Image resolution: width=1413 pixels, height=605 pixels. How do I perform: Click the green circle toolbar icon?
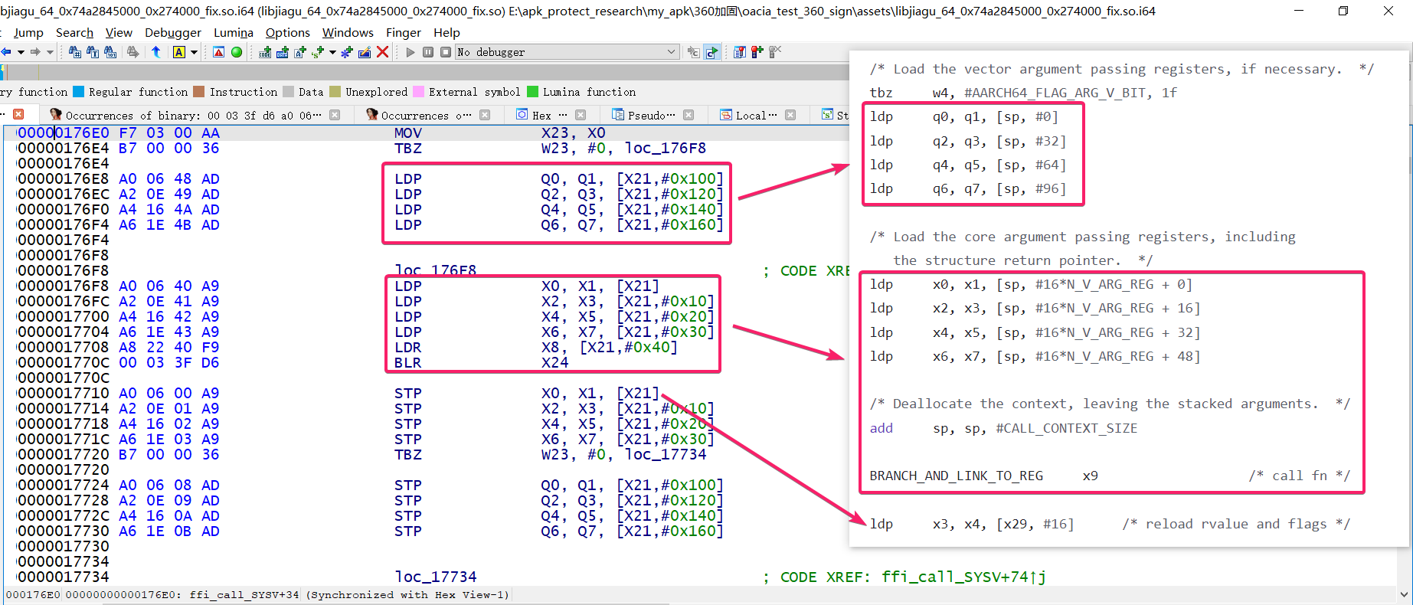coord(237,52)
